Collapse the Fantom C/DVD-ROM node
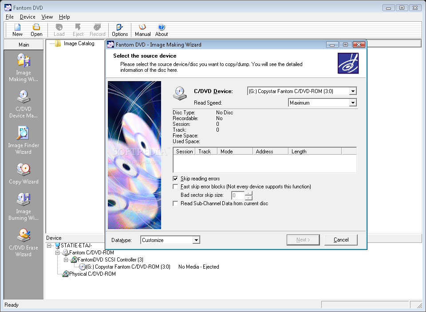The image size is (426, 312). point(58,253)
